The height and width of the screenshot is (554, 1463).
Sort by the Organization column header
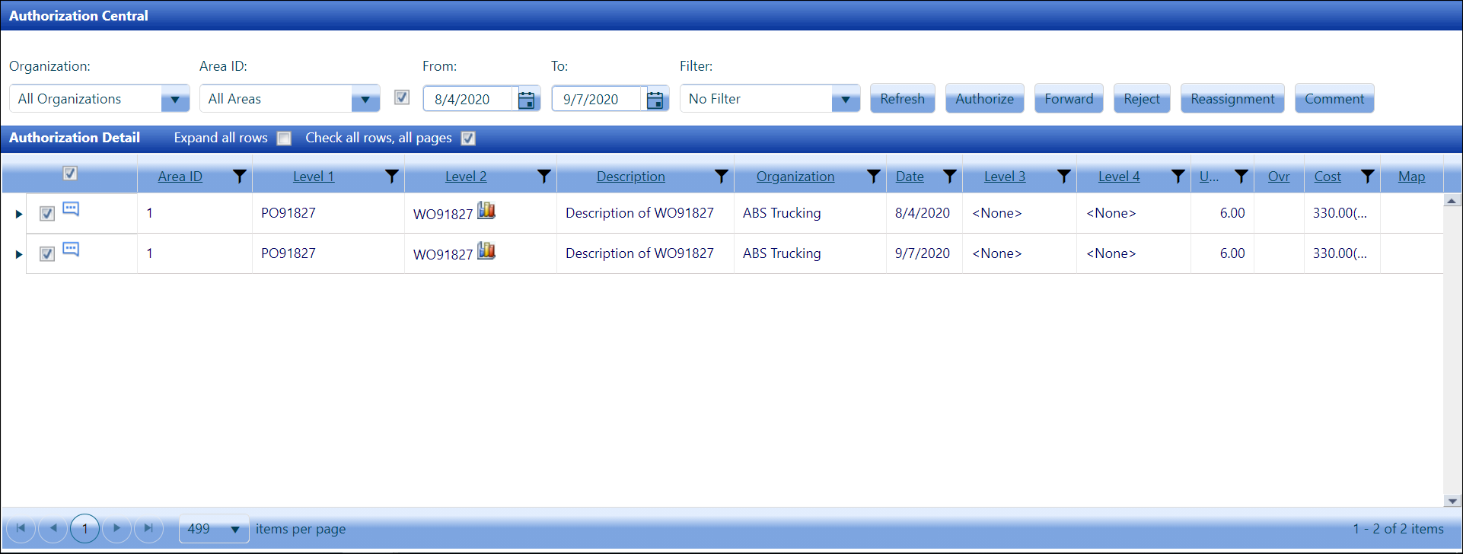point(795,177)
